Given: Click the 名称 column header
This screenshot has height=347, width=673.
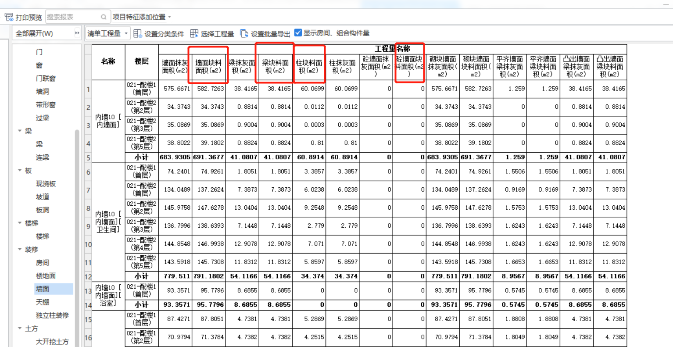Looking at the screenshot, I should tap(108, 62).
